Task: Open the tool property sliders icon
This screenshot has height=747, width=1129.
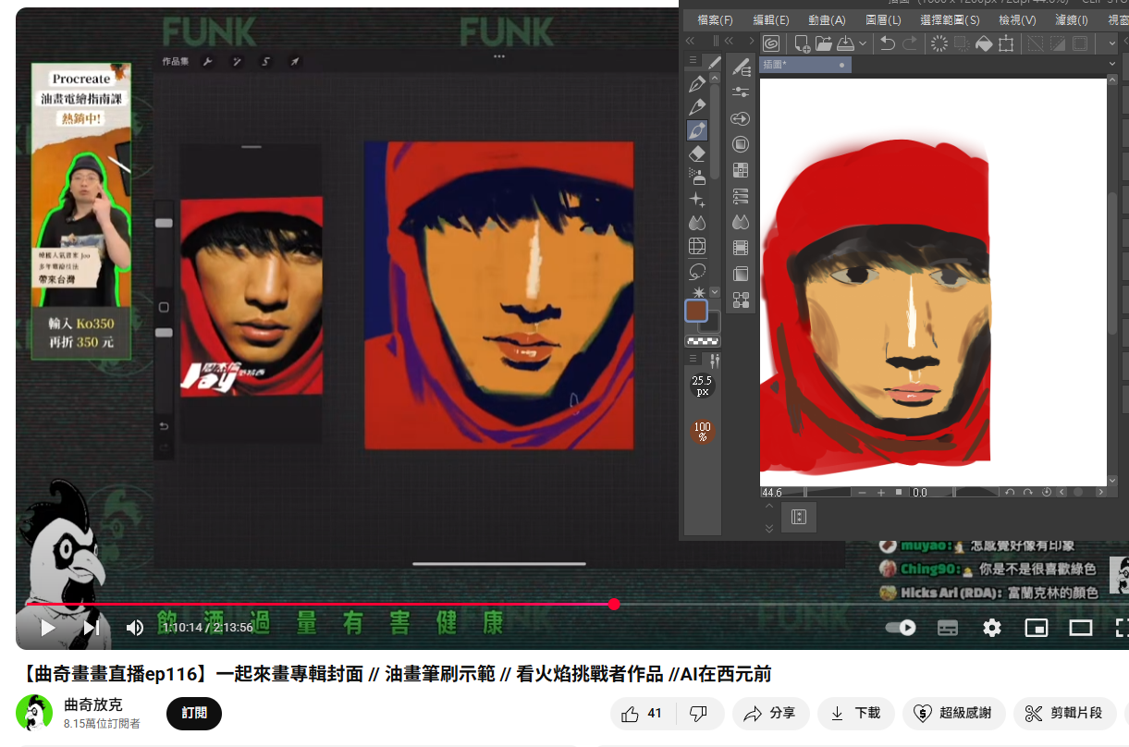Action: click(740, 92)
